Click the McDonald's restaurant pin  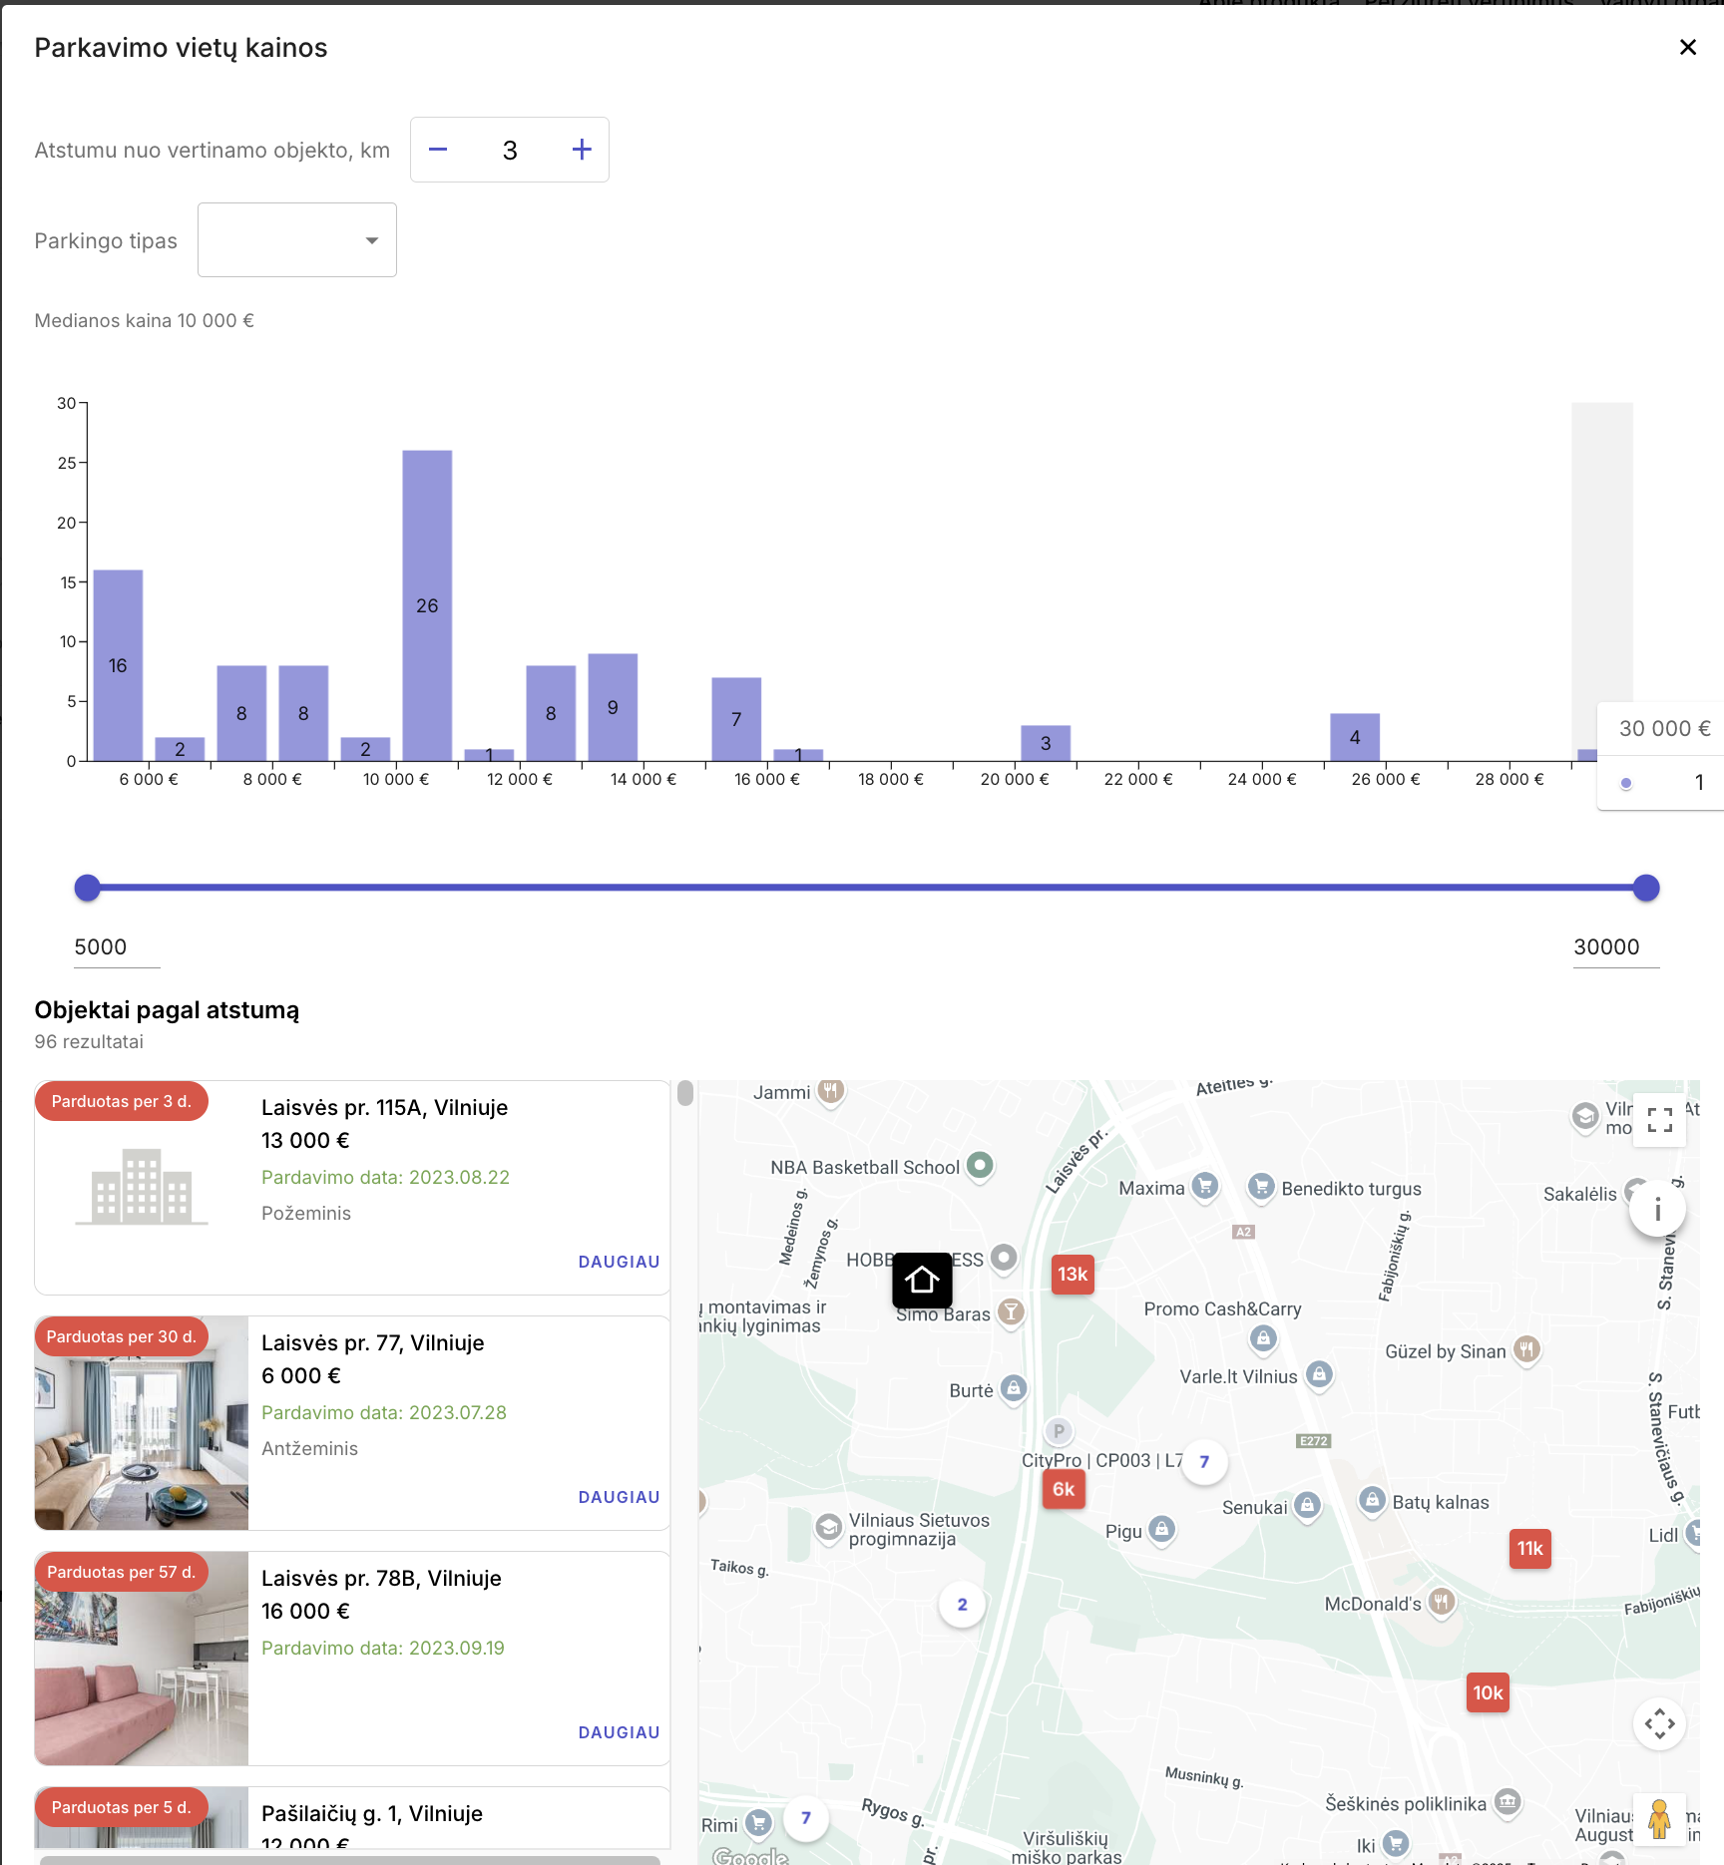(x=1441, y=1602)
